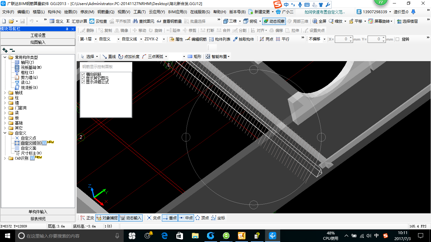
Task: Click the Y offset input field
Action: click(x=376, y=39)
